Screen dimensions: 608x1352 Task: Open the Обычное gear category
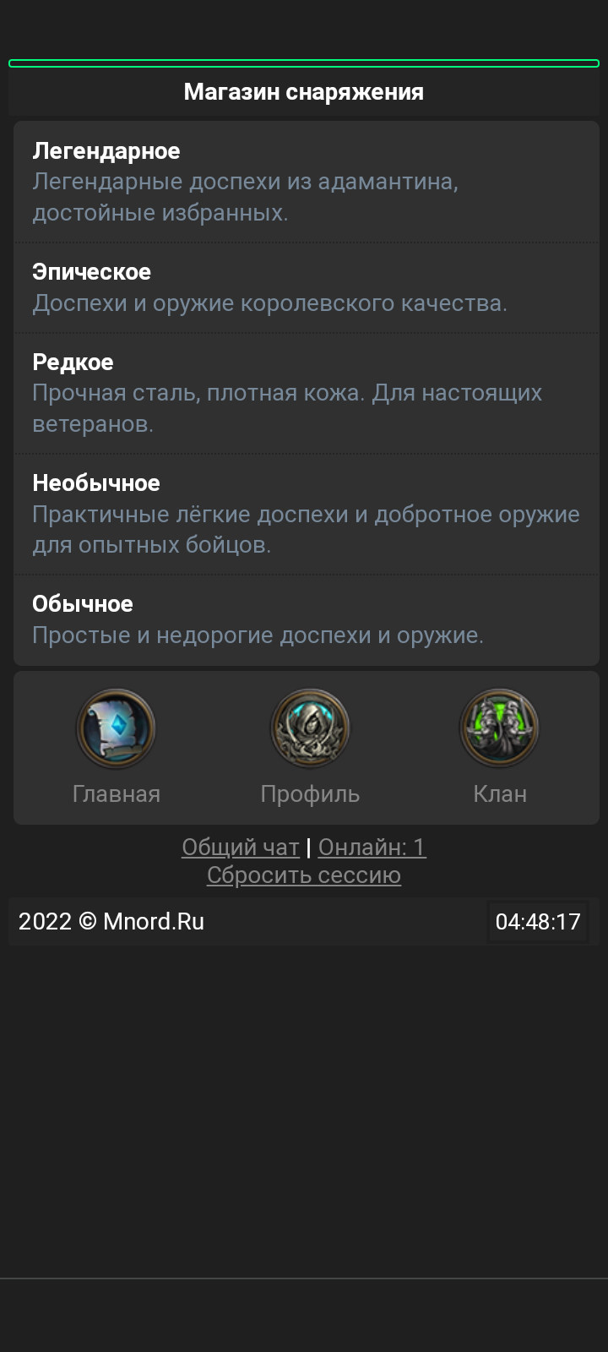307,619
